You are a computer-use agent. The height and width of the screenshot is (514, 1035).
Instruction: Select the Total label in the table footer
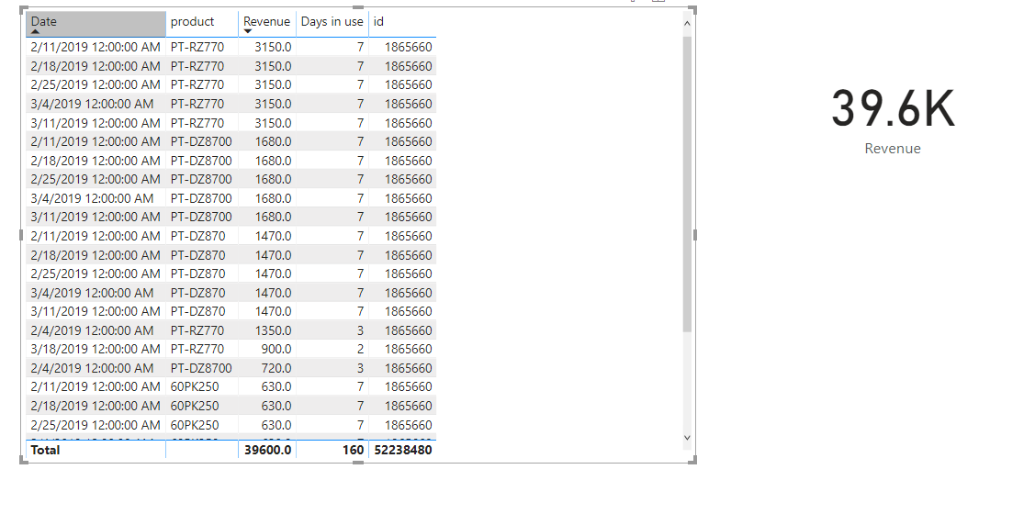pyautogui.click(x=45, y=450)
